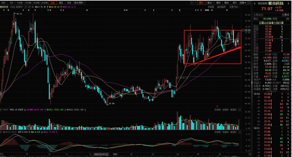Expand the 更多周期 dropdown
This screenshot has width=292, height=157.
click(x=79, y=3)
